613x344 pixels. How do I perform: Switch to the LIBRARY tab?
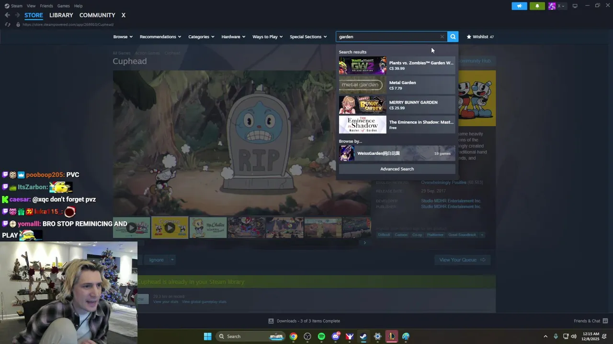tap(61, 15)
